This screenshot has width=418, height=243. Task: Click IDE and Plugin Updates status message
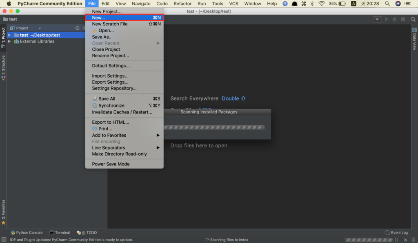(71, 240)
